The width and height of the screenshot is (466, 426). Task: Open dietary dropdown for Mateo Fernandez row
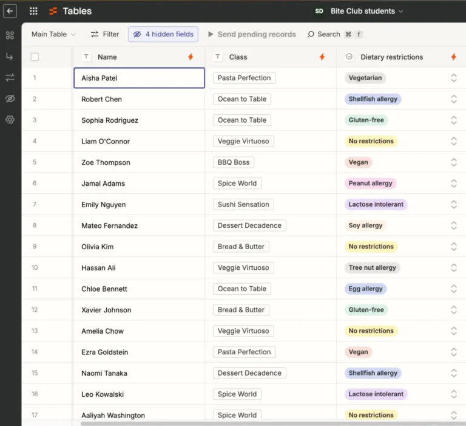453,225
